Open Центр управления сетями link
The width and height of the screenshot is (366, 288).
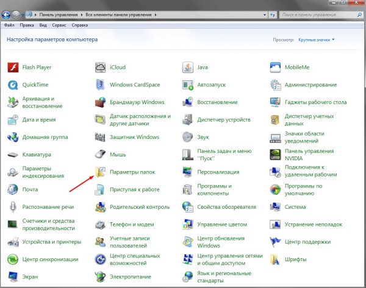(x=230, y=259)
